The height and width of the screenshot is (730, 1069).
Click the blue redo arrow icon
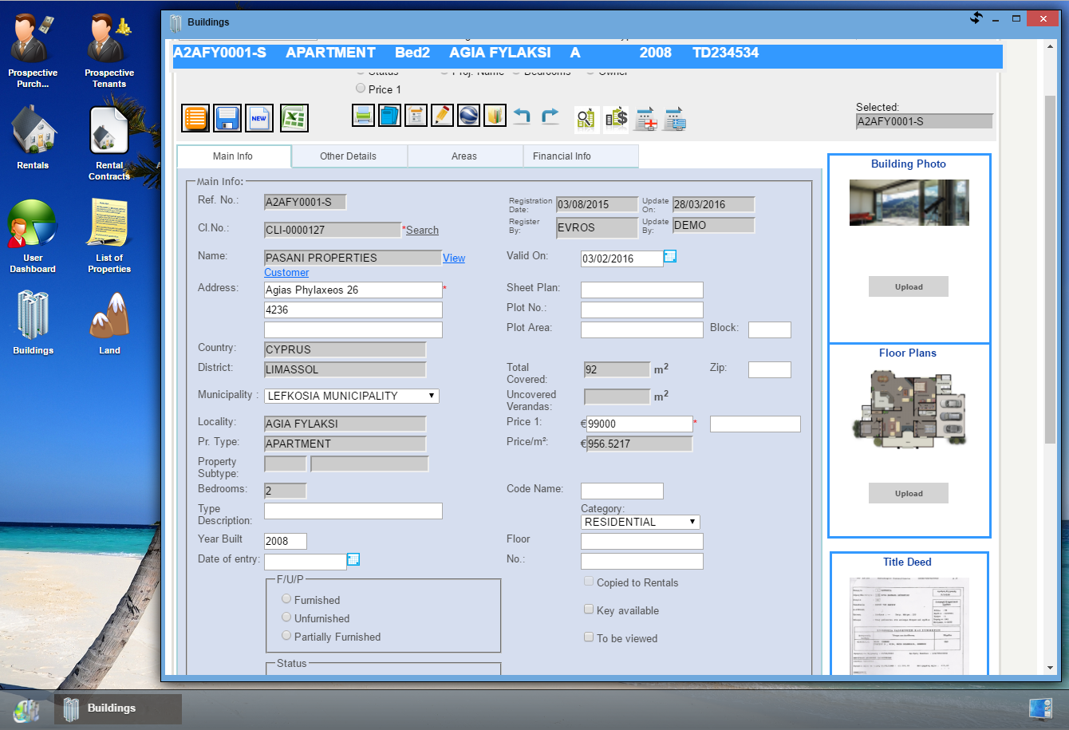tap(550, 116)
